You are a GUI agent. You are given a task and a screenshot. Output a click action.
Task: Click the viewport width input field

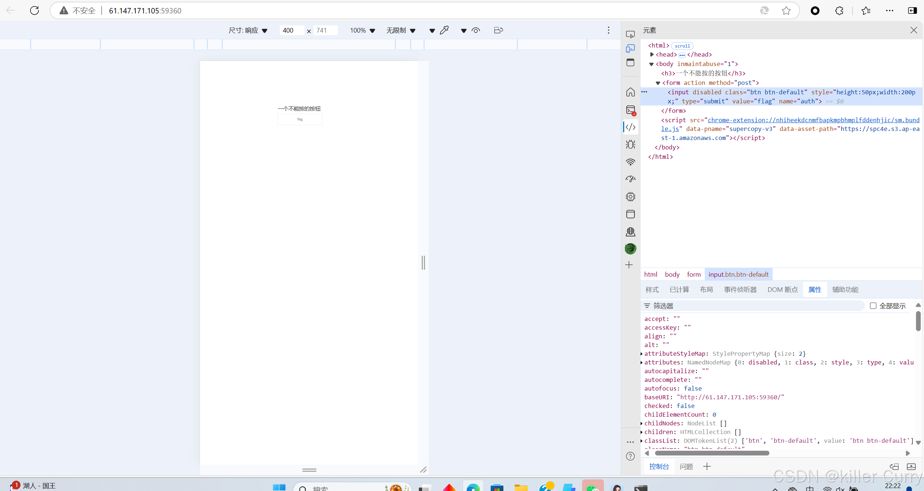coord(291,30)
